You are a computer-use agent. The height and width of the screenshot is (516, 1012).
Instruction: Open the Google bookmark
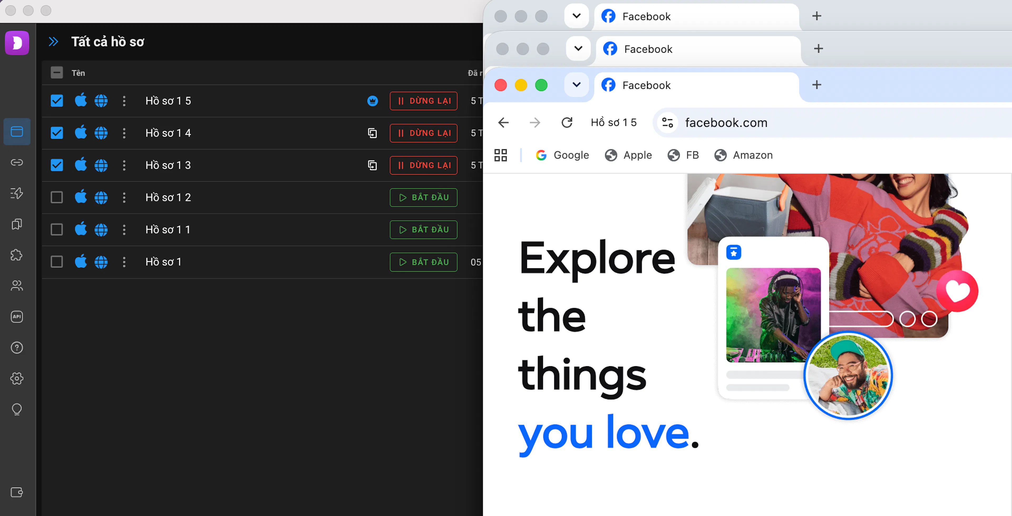point(562,155)
